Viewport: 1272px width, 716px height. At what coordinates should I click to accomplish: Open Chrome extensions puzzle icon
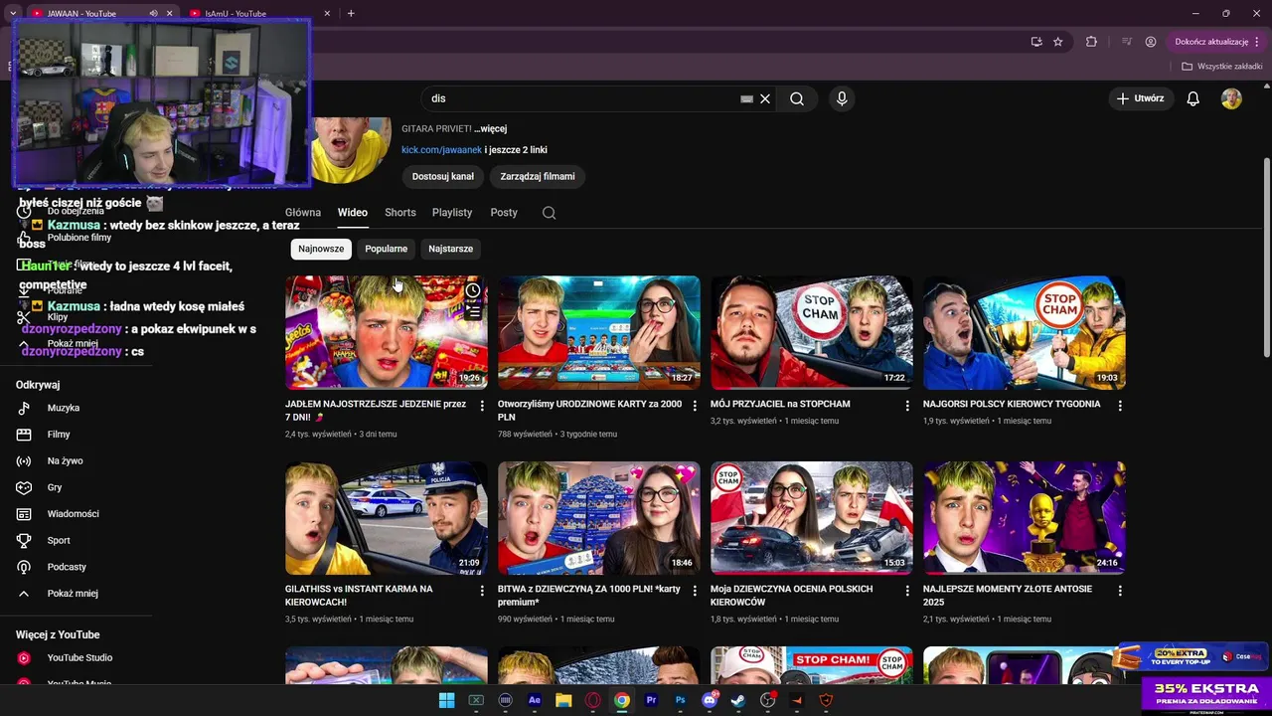pyautogui.click(x=1091, y=42)
